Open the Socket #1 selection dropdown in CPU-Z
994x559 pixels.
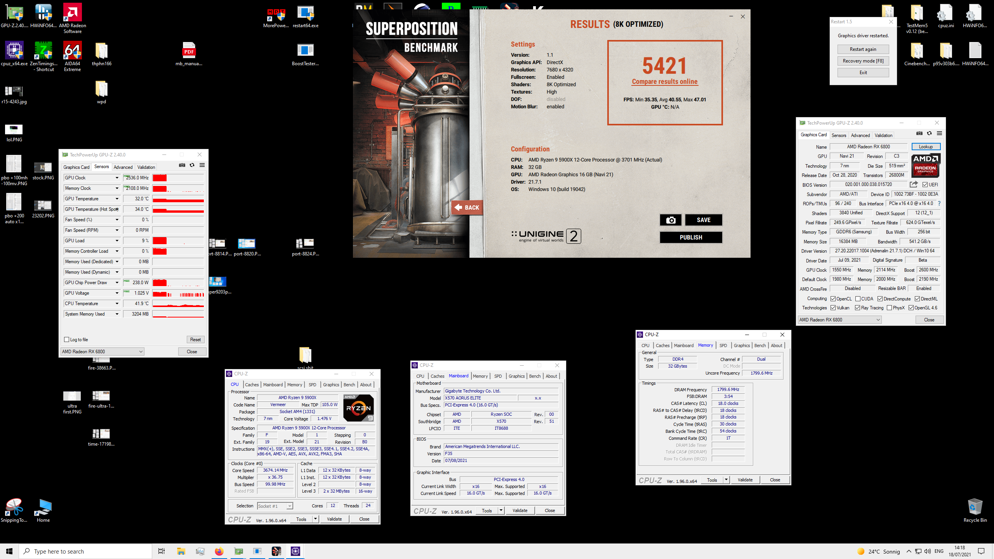tap(275, 506)
